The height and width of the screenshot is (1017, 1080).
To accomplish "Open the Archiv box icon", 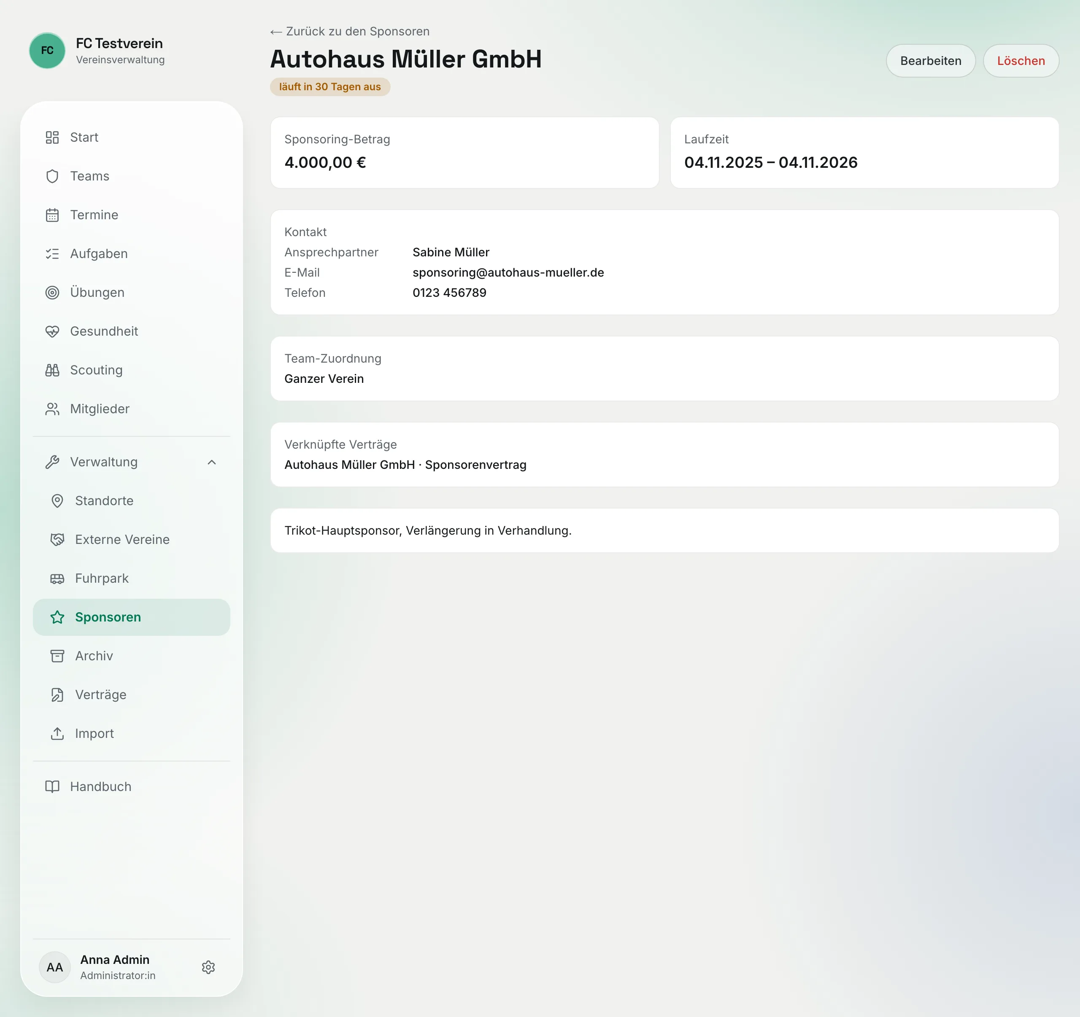I will pos(57,656).
